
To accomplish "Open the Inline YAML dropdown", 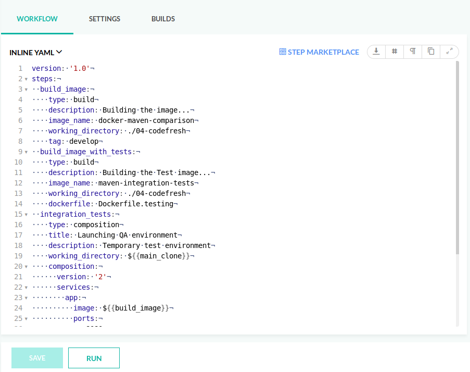I will (35, 52).
